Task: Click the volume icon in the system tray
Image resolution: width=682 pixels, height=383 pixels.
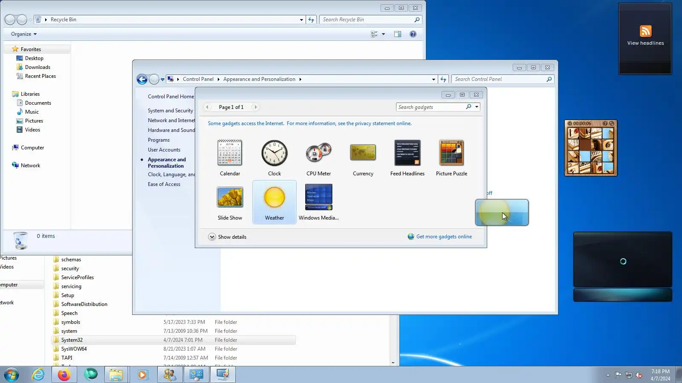Action: 639,375
